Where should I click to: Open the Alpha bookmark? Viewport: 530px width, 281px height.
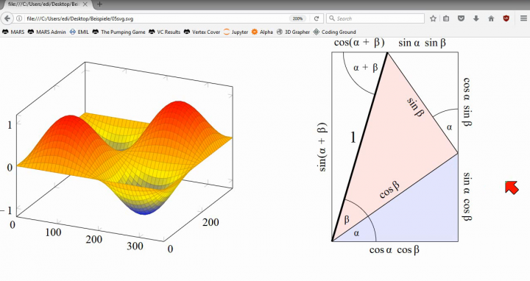pyautogui.click(x=262, y=32)
